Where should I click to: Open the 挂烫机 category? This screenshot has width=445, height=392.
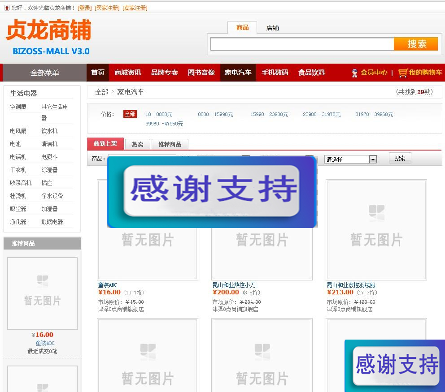pyautogui.click(x=18, y=196)
